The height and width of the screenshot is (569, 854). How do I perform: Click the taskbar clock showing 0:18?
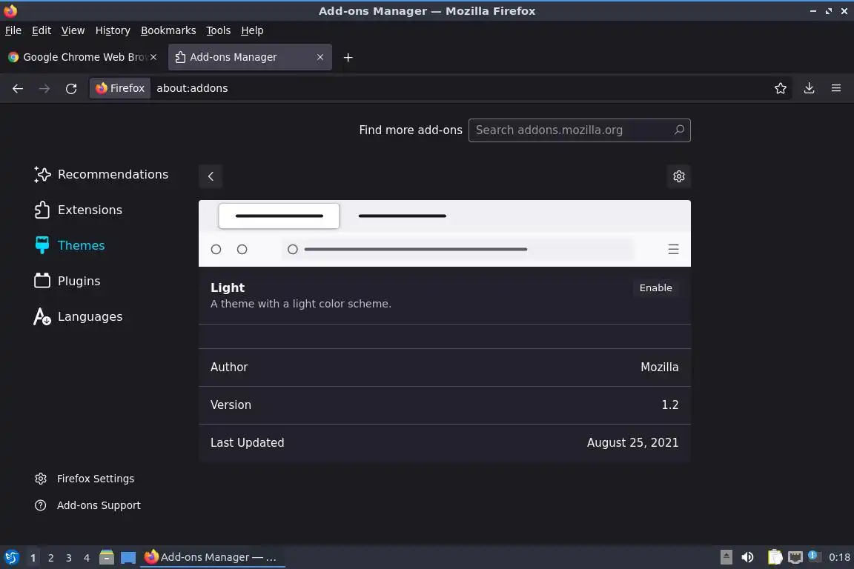pos(838,558)
